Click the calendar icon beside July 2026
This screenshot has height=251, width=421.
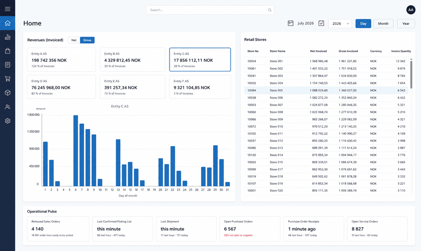290,23
